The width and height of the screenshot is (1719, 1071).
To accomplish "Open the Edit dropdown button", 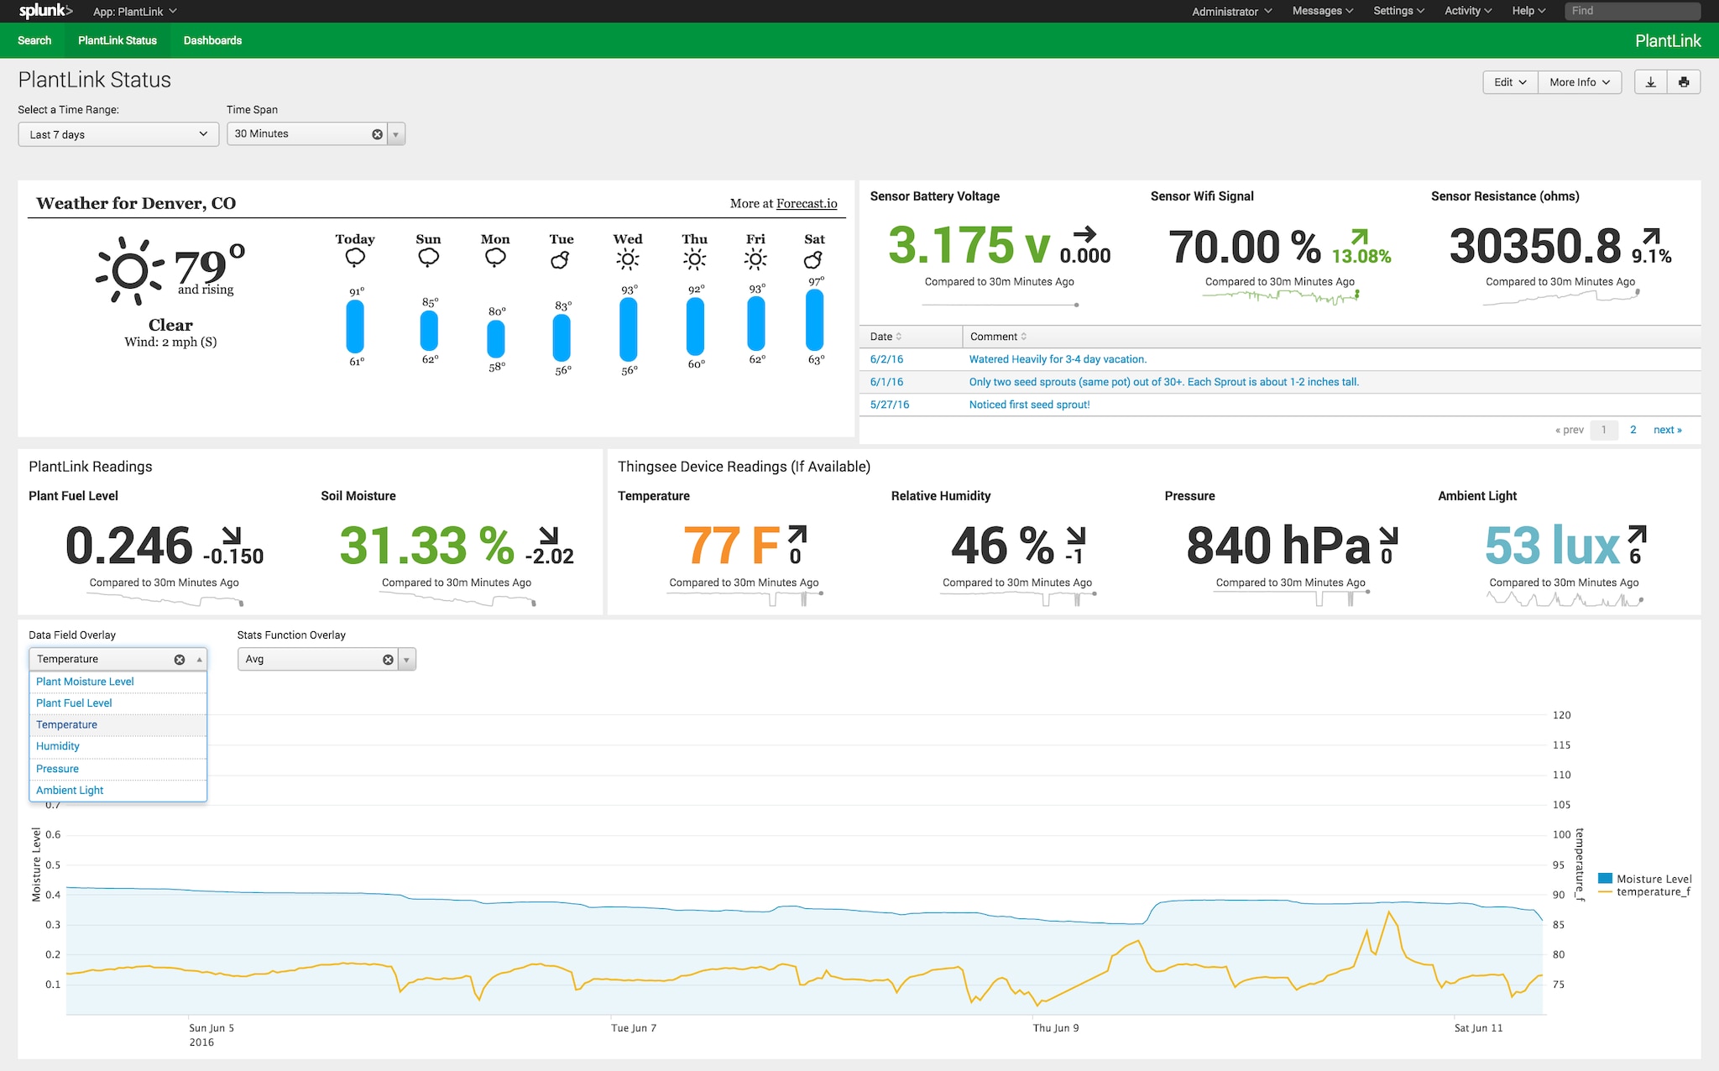I will coord(1510,82).
